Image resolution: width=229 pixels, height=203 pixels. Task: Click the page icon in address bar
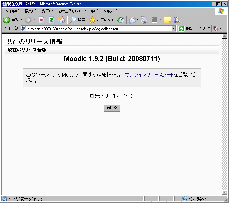tap(24, 29)
